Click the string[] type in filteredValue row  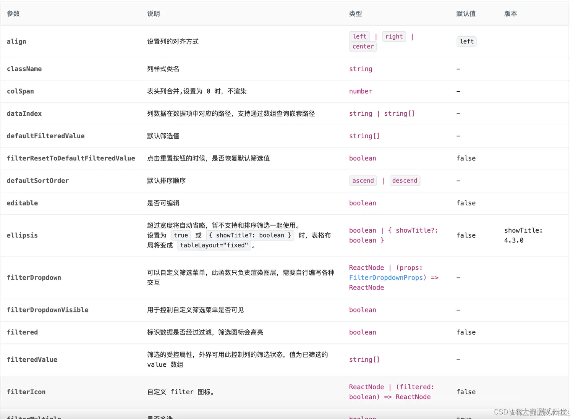coord(364,359)
